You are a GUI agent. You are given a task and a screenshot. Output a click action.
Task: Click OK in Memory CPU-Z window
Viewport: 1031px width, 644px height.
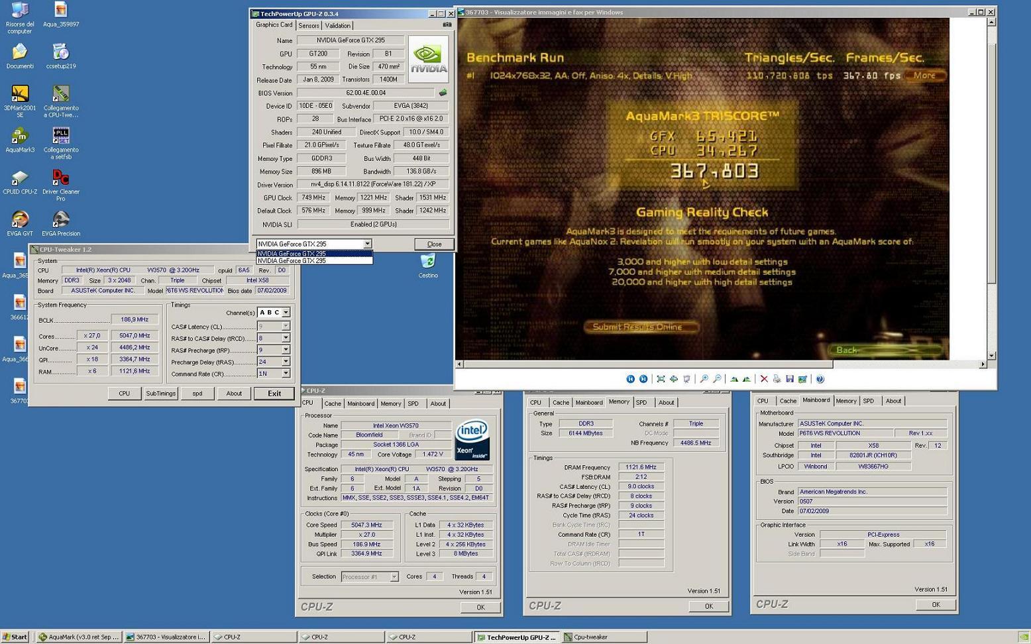click(708, 606)
